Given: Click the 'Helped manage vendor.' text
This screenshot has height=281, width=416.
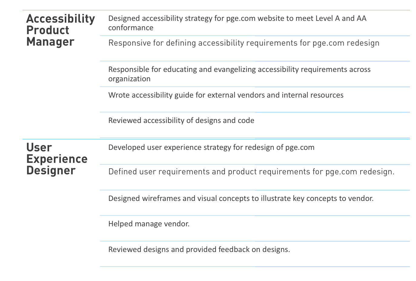Looking at the screenshot, I should click(149, 224).
